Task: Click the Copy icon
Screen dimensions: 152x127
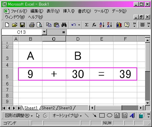Action: [x=49, y=25]
